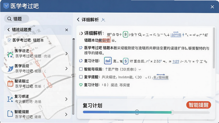
Task: Click the icon left of 详细解析: heading
Action: (81, 33)
